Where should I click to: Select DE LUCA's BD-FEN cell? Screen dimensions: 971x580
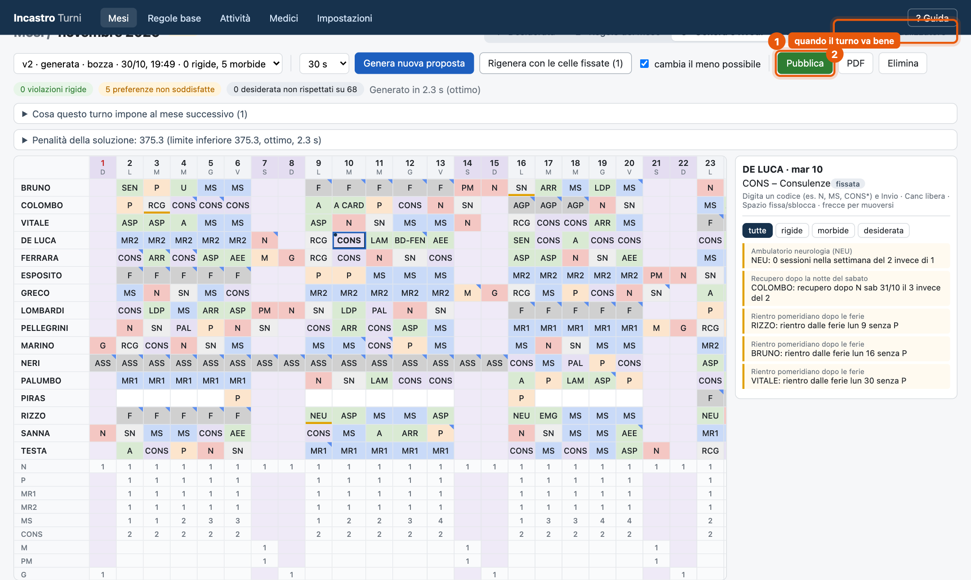[x=410, y=241]
